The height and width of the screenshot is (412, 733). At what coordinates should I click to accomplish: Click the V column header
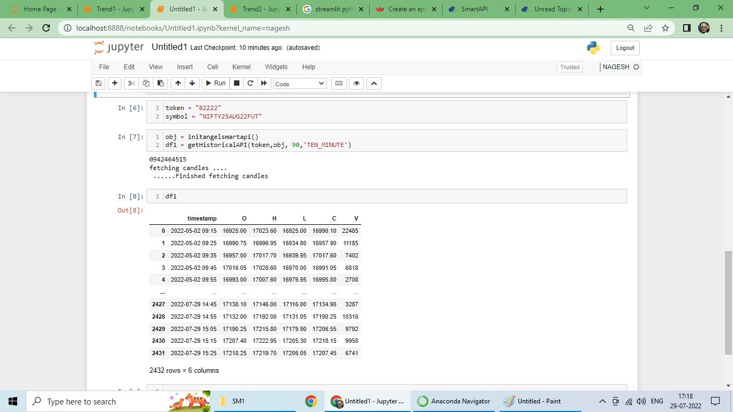(356, 218)
